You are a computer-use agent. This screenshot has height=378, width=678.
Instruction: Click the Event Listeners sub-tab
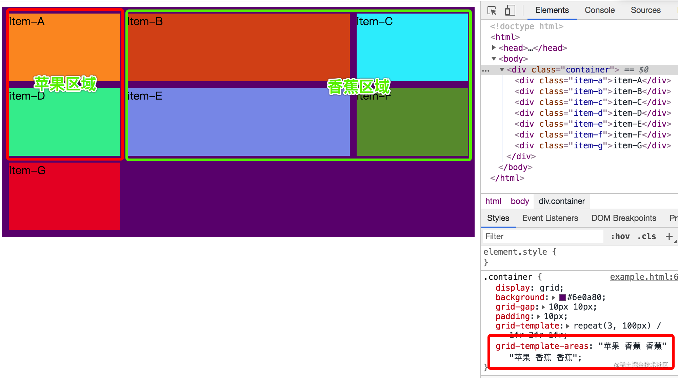pyautogui.click(x=550, y=218)
